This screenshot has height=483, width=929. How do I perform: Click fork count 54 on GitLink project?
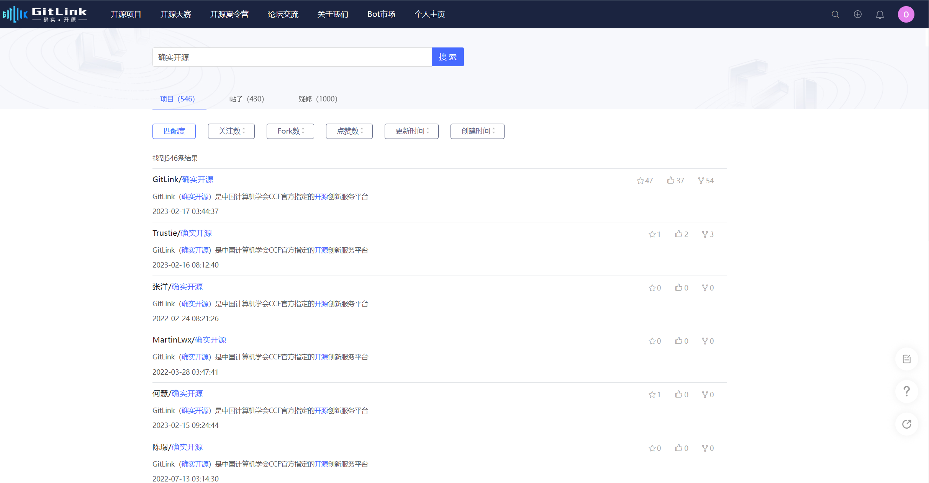coord(706,181)
